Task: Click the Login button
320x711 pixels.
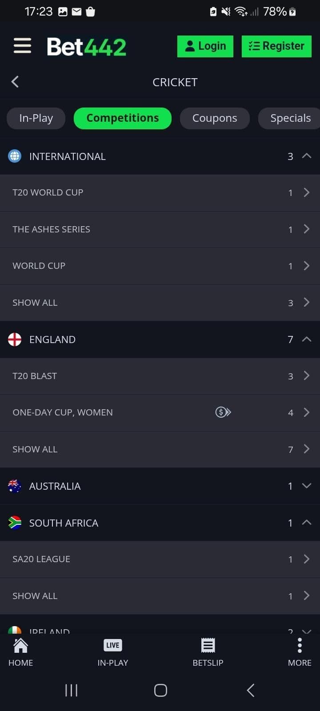Action: point(205,46)
